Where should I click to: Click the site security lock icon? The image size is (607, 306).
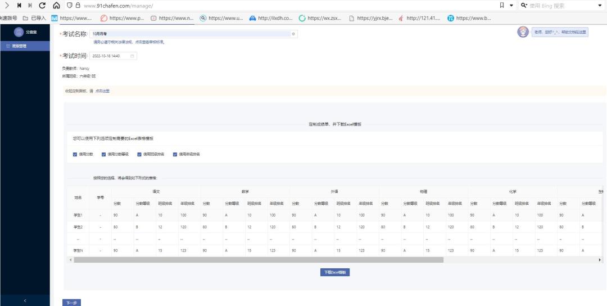coord(78,5)
